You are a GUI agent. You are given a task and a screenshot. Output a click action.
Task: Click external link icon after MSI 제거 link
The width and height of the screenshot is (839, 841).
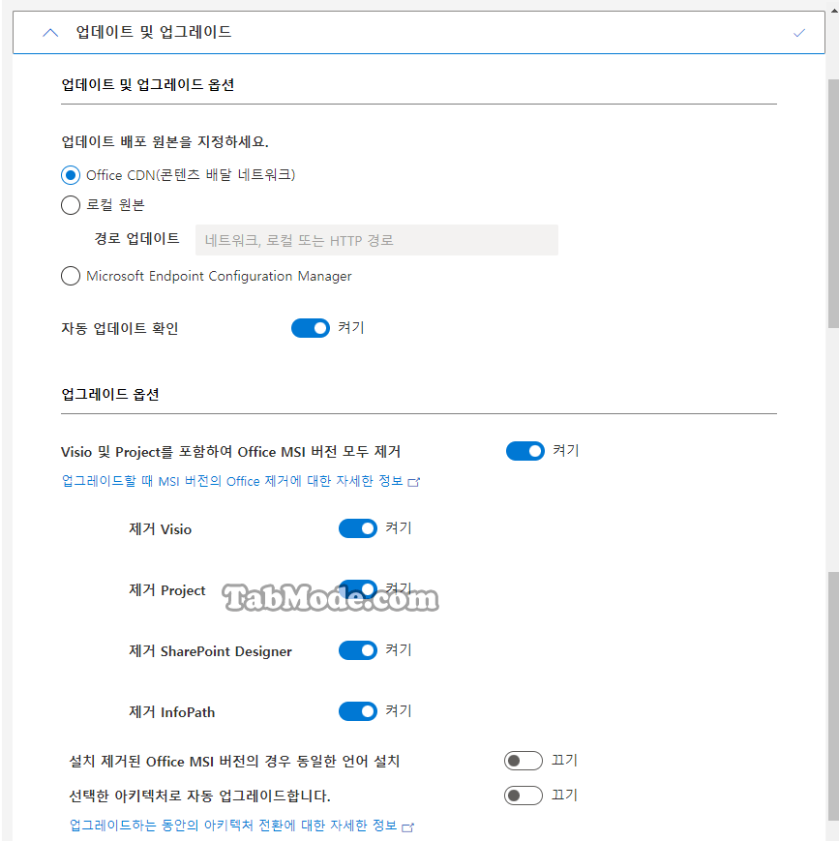(413, 482)
